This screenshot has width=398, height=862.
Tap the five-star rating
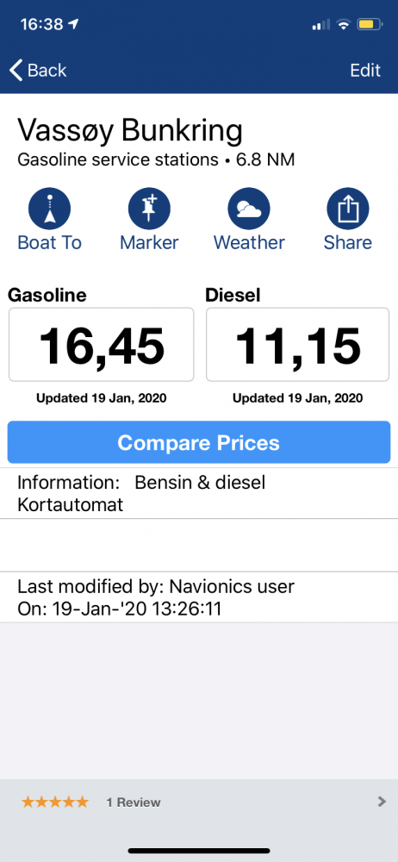54,802
